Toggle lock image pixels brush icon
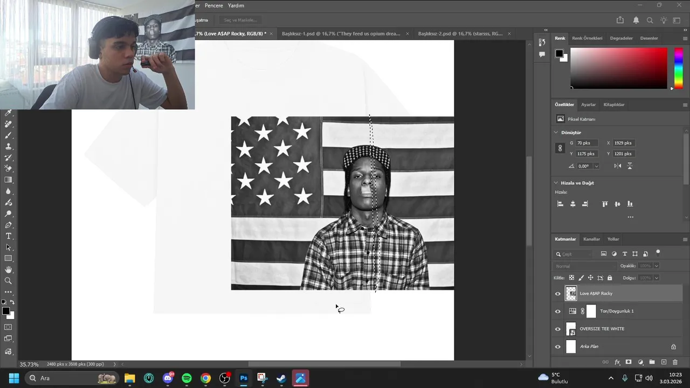The height and width of the screenshot is (388, 690). click(x=581, y=278)
